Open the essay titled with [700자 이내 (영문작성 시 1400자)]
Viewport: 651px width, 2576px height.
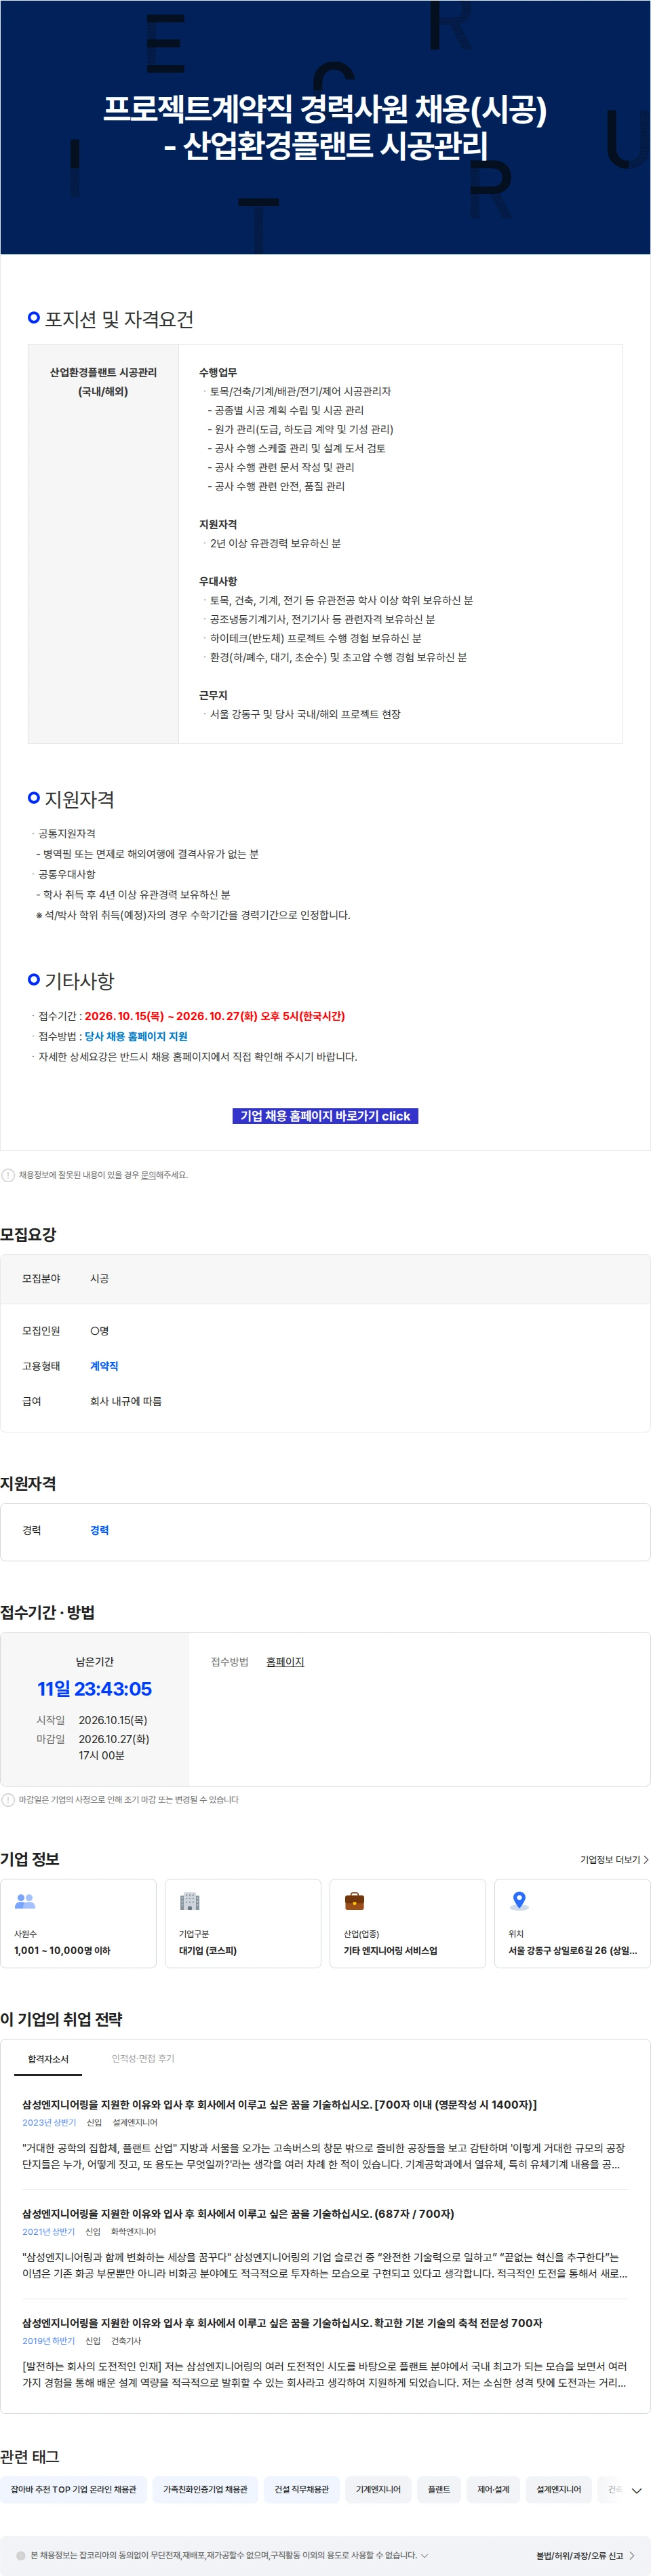279,2105
